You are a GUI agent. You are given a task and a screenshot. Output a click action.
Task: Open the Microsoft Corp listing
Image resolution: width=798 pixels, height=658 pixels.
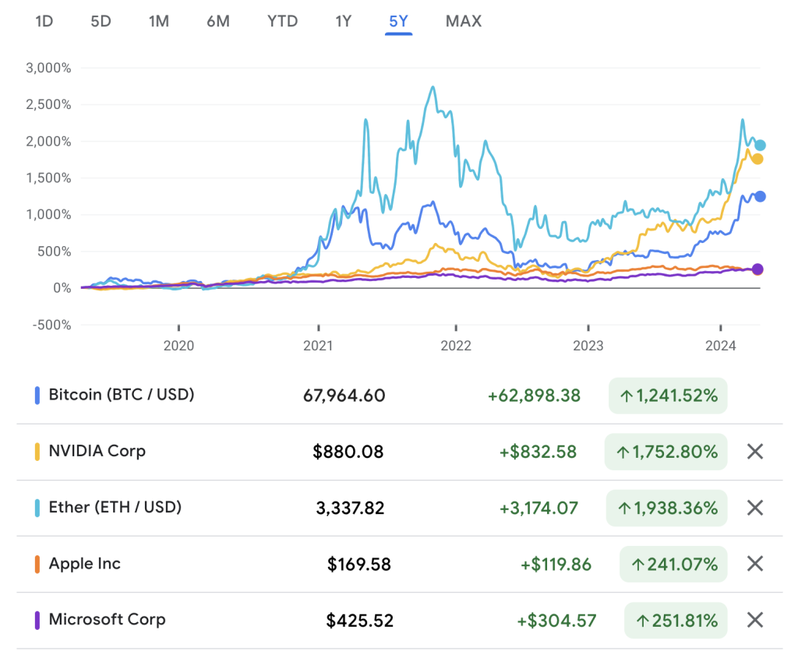click(x=107, y=620)
